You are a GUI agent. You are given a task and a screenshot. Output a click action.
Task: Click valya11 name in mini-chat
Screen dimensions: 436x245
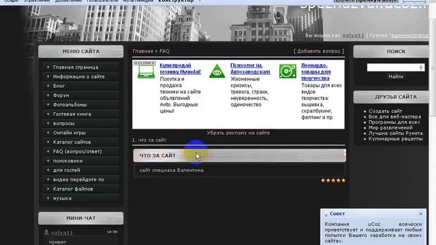[62, 233]
